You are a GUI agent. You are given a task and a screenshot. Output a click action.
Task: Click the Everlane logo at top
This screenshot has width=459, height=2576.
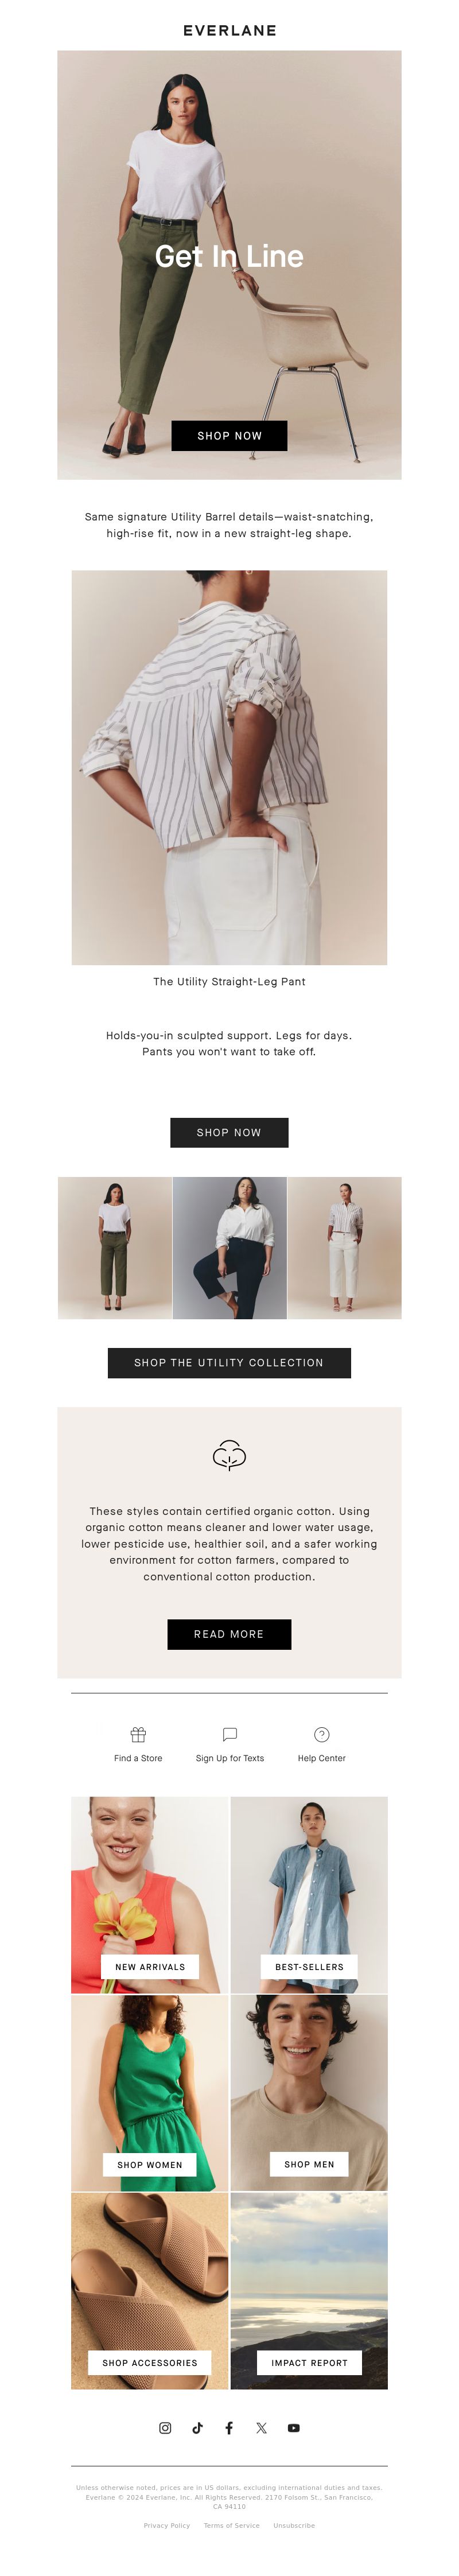coord(229,31)
